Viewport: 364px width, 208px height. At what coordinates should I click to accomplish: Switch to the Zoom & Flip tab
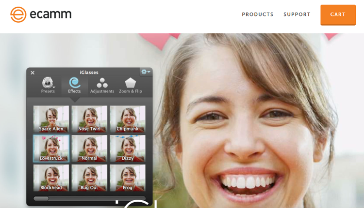(x=131, y=85)
